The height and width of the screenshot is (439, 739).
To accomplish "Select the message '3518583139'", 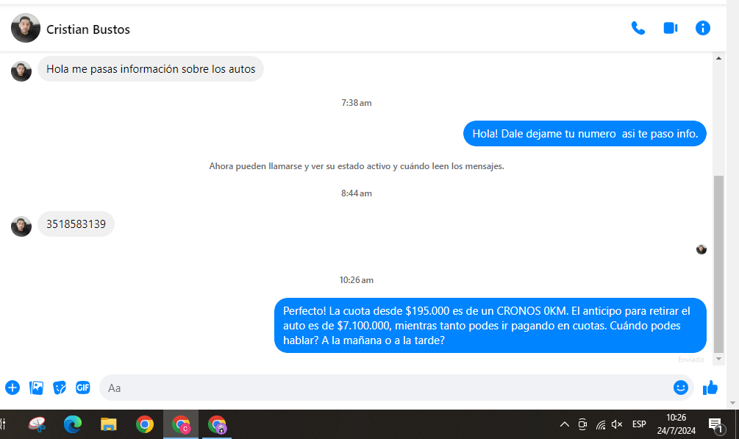I will click(x=76, y=224).
